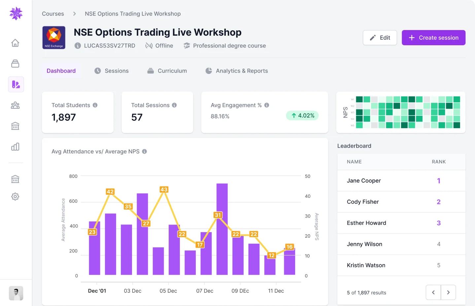This screenshot has height=306, width=475.
Task: Click Esther Howard's rank number 3
Action: tap(439, 223)
